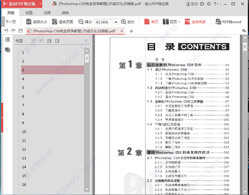Close the Photoshop.CS6 PDF document tab
This screenshot has width=249, height=195.
click(122, 31)
